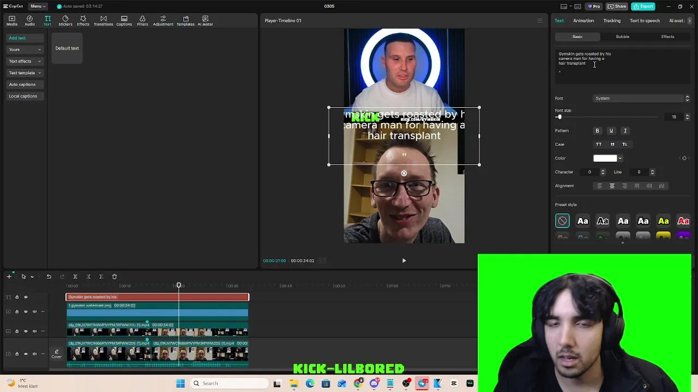Open the Audio panel
The height and width of the screenshot is (392, 698).
pos(30,21)
